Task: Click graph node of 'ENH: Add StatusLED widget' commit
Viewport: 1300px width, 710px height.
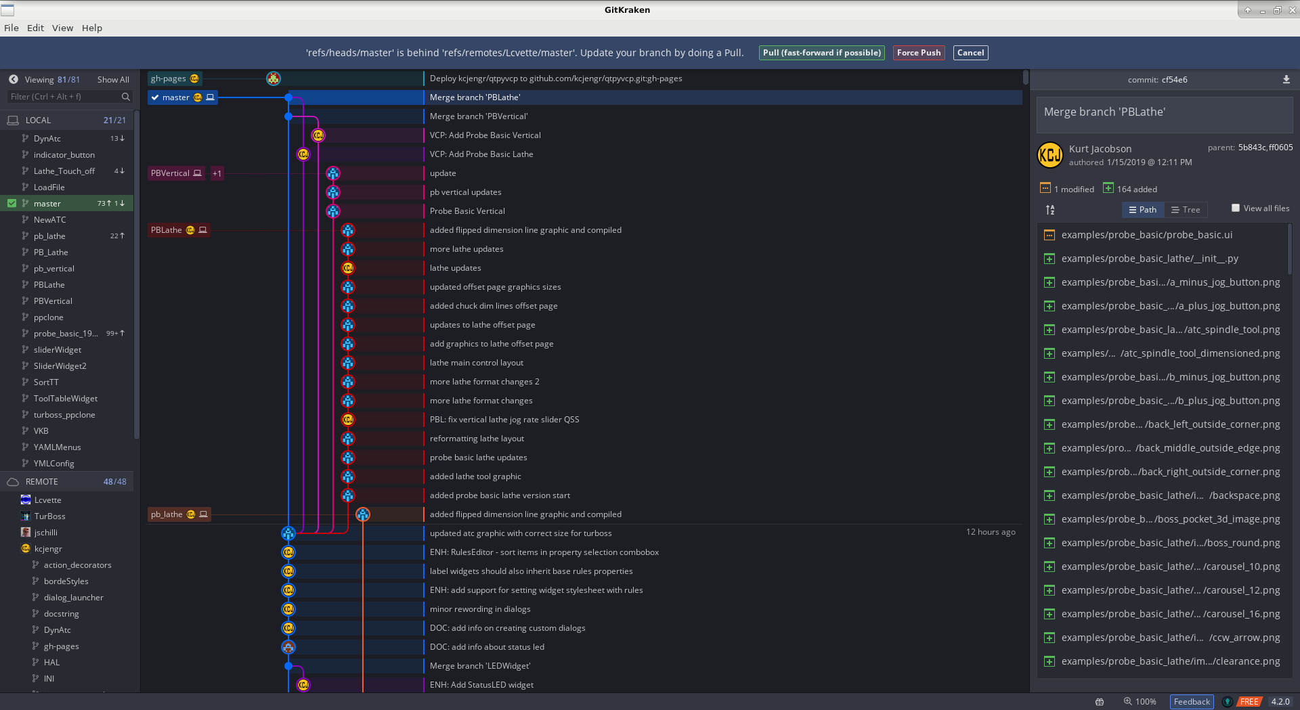Action: click(303, 685)
